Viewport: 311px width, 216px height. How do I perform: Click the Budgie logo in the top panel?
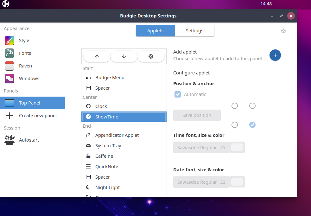click(6, 4)
